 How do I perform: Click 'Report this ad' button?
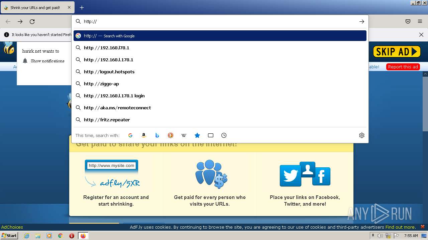pyautogui.click(x=403, y=67)
